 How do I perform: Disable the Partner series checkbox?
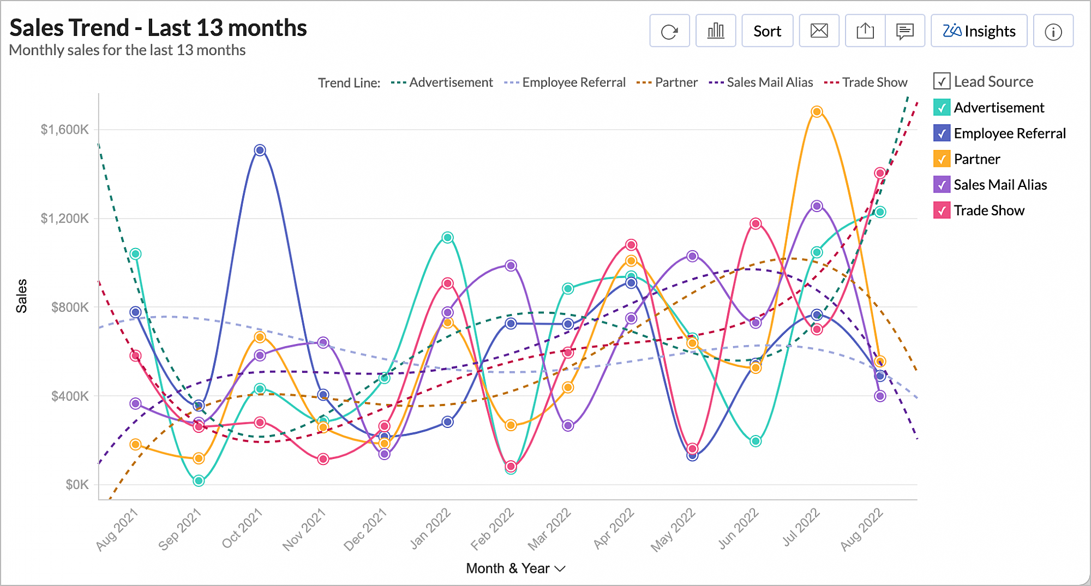click(x=942, y=159)
